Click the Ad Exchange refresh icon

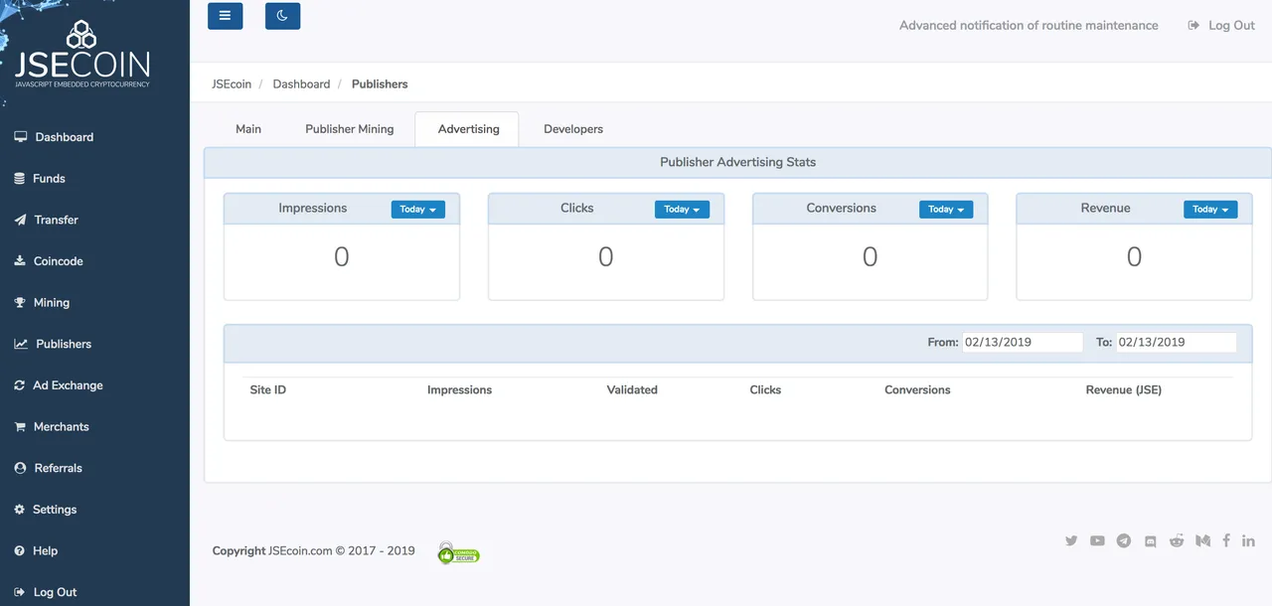(20, 385)
